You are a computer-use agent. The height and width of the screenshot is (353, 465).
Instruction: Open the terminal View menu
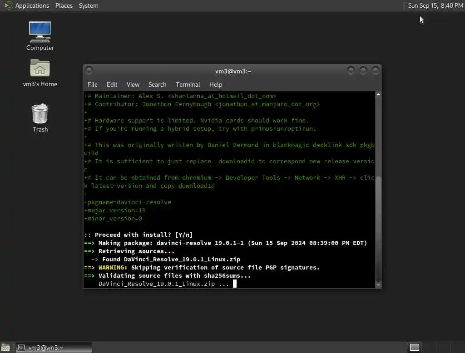click(x=133, y=84)
